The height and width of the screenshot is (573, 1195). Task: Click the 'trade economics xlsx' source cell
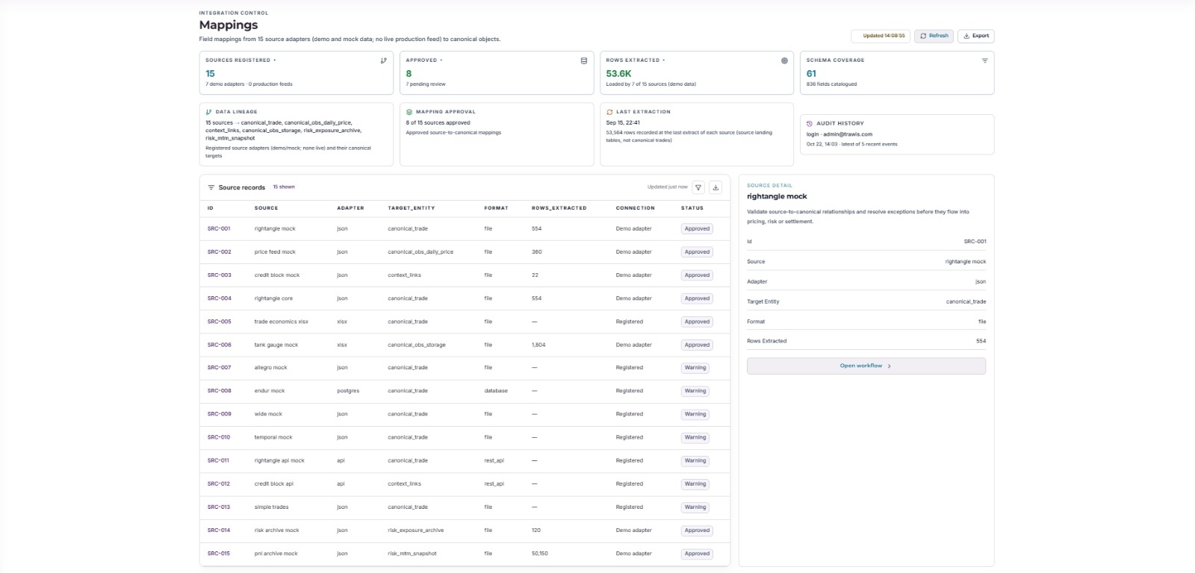(x=282, y=322)
